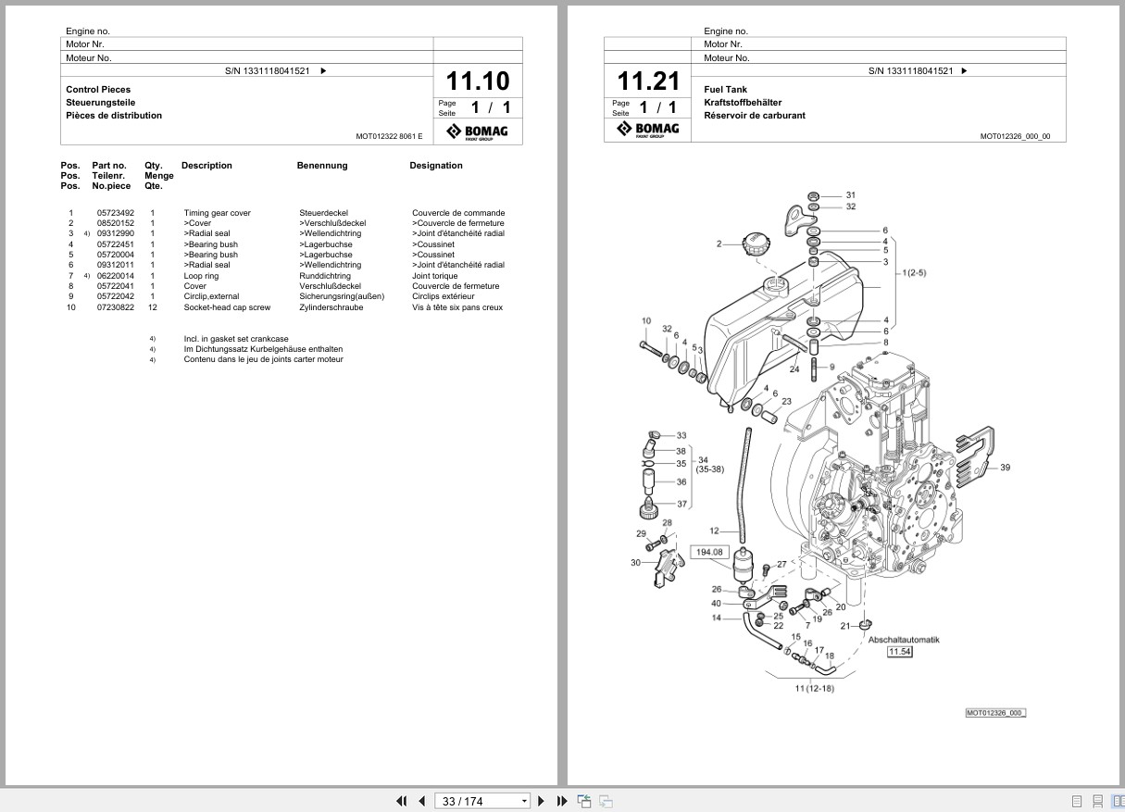This screenshot has height=812, width=1125.
Task: Go to the previous page
Action: (422, 801)
